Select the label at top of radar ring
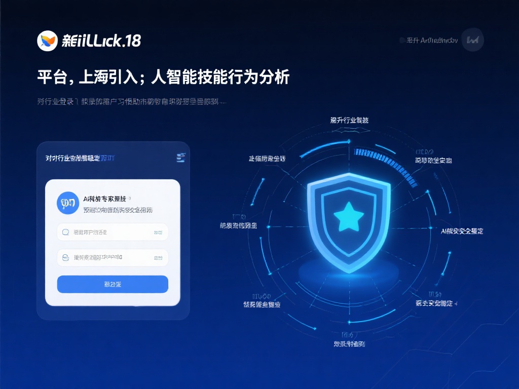The width and height of the screenshot is (519, 389). 349,120
